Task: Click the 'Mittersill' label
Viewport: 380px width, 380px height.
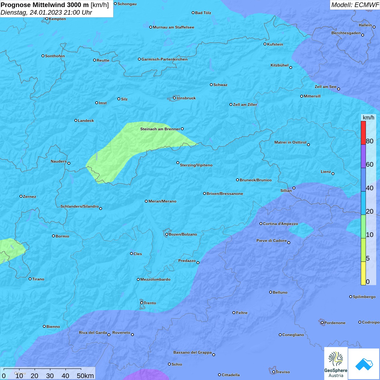Action: point(312,96)
